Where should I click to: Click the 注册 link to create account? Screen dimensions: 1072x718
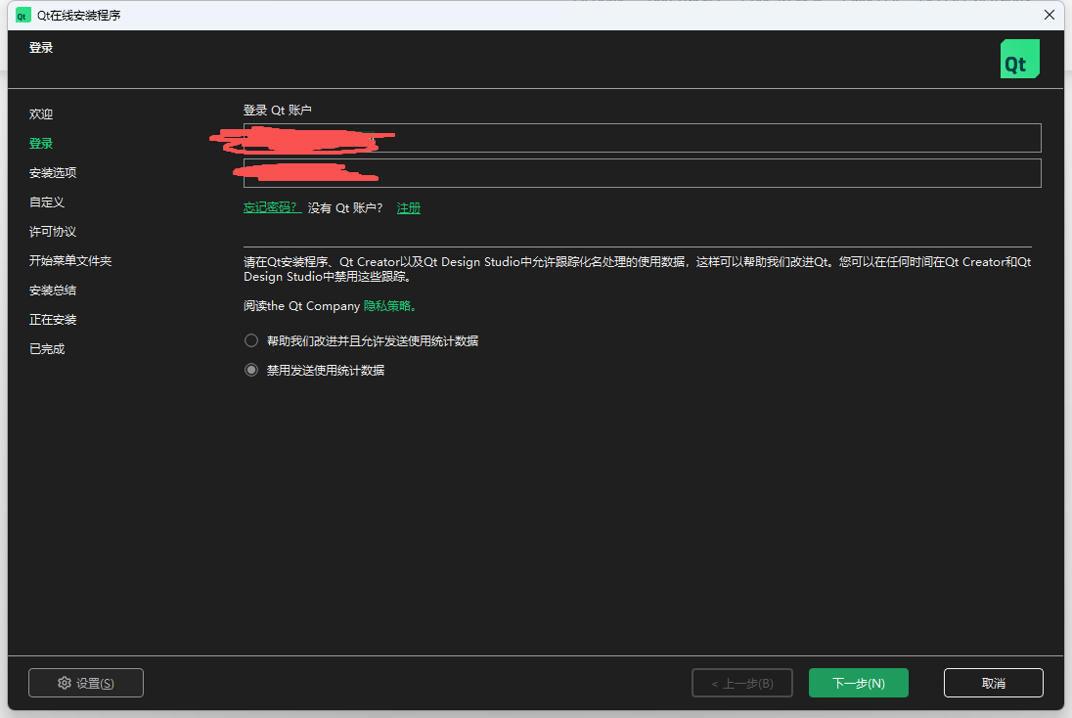[409, 208]
